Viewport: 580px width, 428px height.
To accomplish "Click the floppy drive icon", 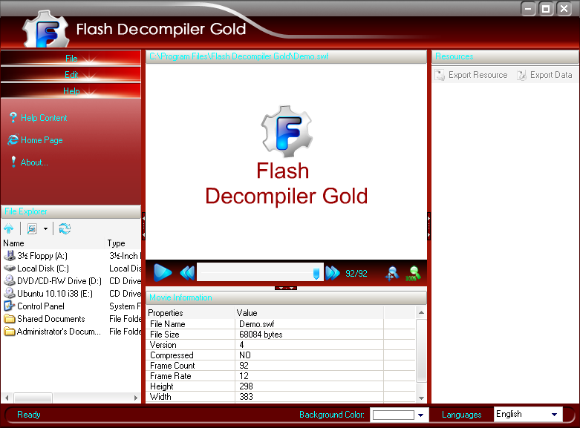I will (9, 255).
